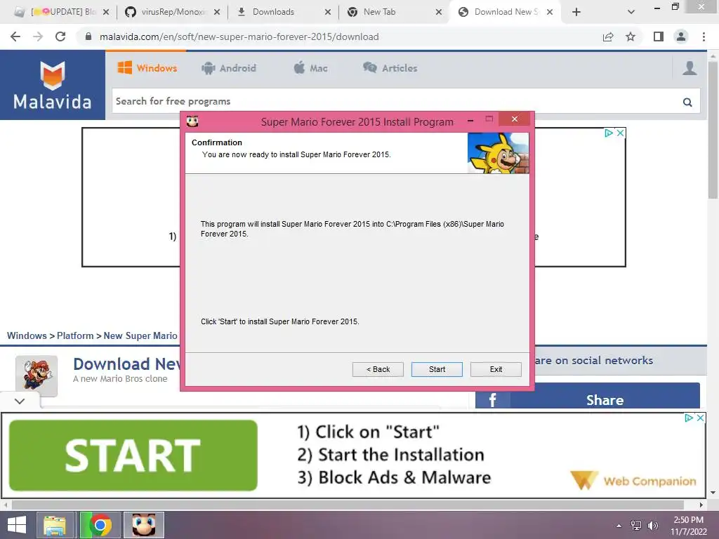
Task: Click the Windows breadcrumb link
Action: (x=27, y=335)
